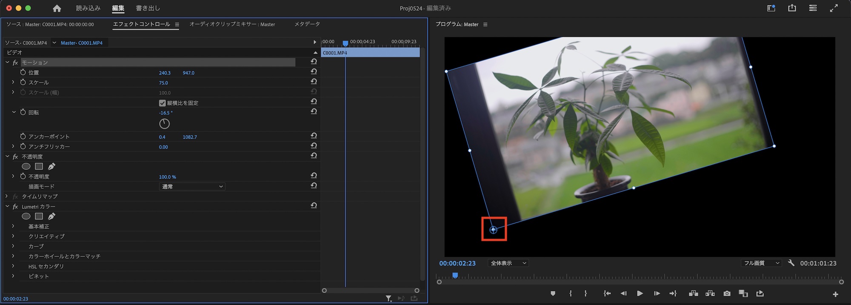Switch to the 書き出し tab
This screenshot has width=851, height=305.
148,8
